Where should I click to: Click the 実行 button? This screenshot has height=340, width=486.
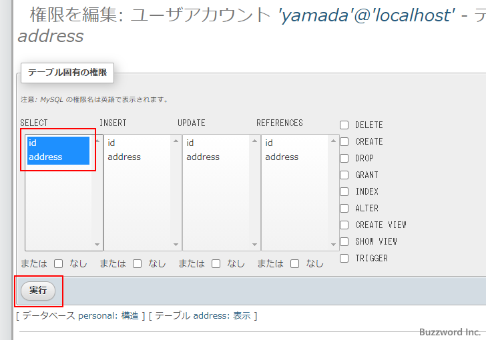pos(38,291)
